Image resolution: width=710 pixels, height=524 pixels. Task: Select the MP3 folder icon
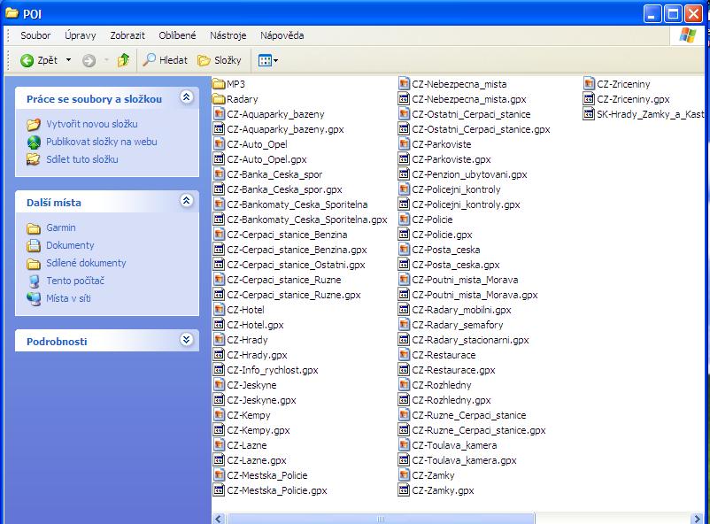[x=220, y=84]
